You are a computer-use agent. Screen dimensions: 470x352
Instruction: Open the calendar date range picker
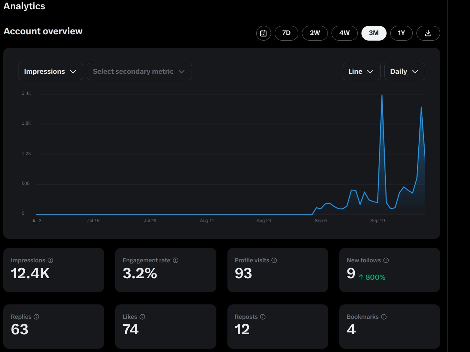pos(263,33)
